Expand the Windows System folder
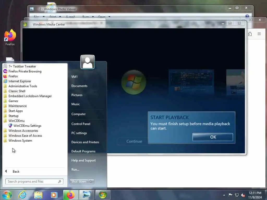This screenshot has width=267, height=200. pyautogui.click(x=18, y=140)
